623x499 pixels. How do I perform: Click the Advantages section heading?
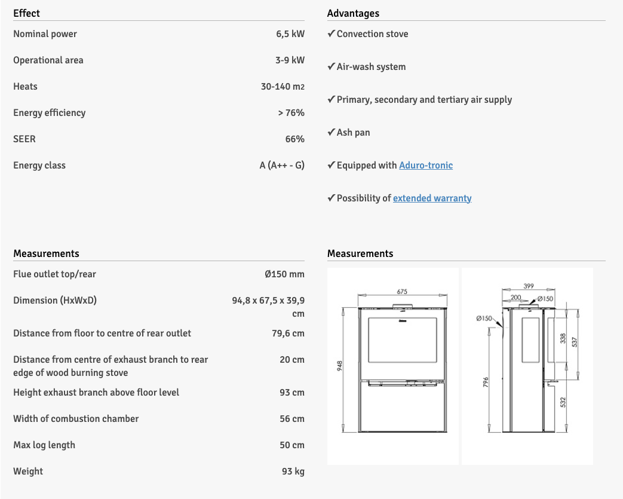(x=353, y=13)
